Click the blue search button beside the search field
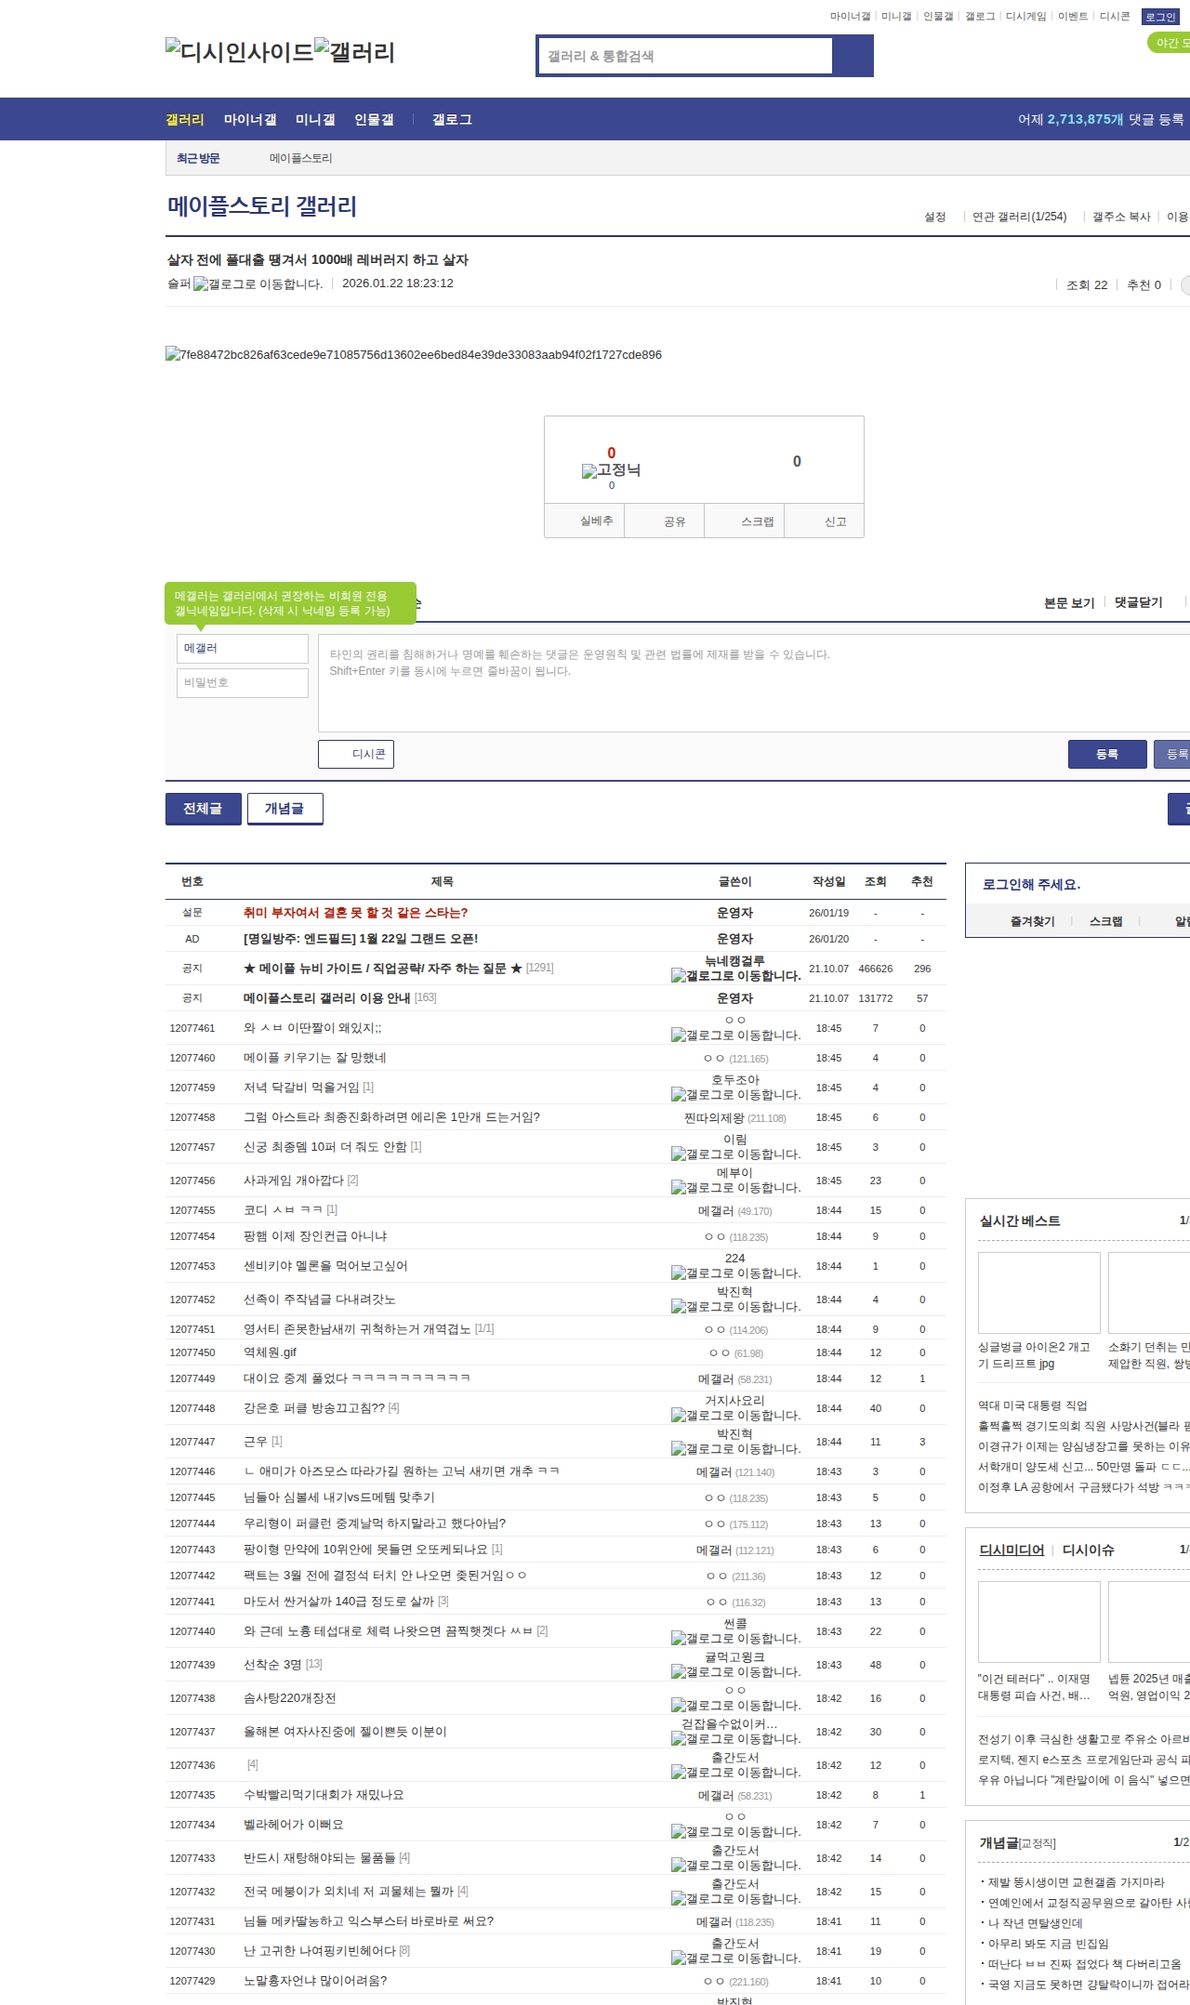 pyautogui.click(x=853, y=56)
